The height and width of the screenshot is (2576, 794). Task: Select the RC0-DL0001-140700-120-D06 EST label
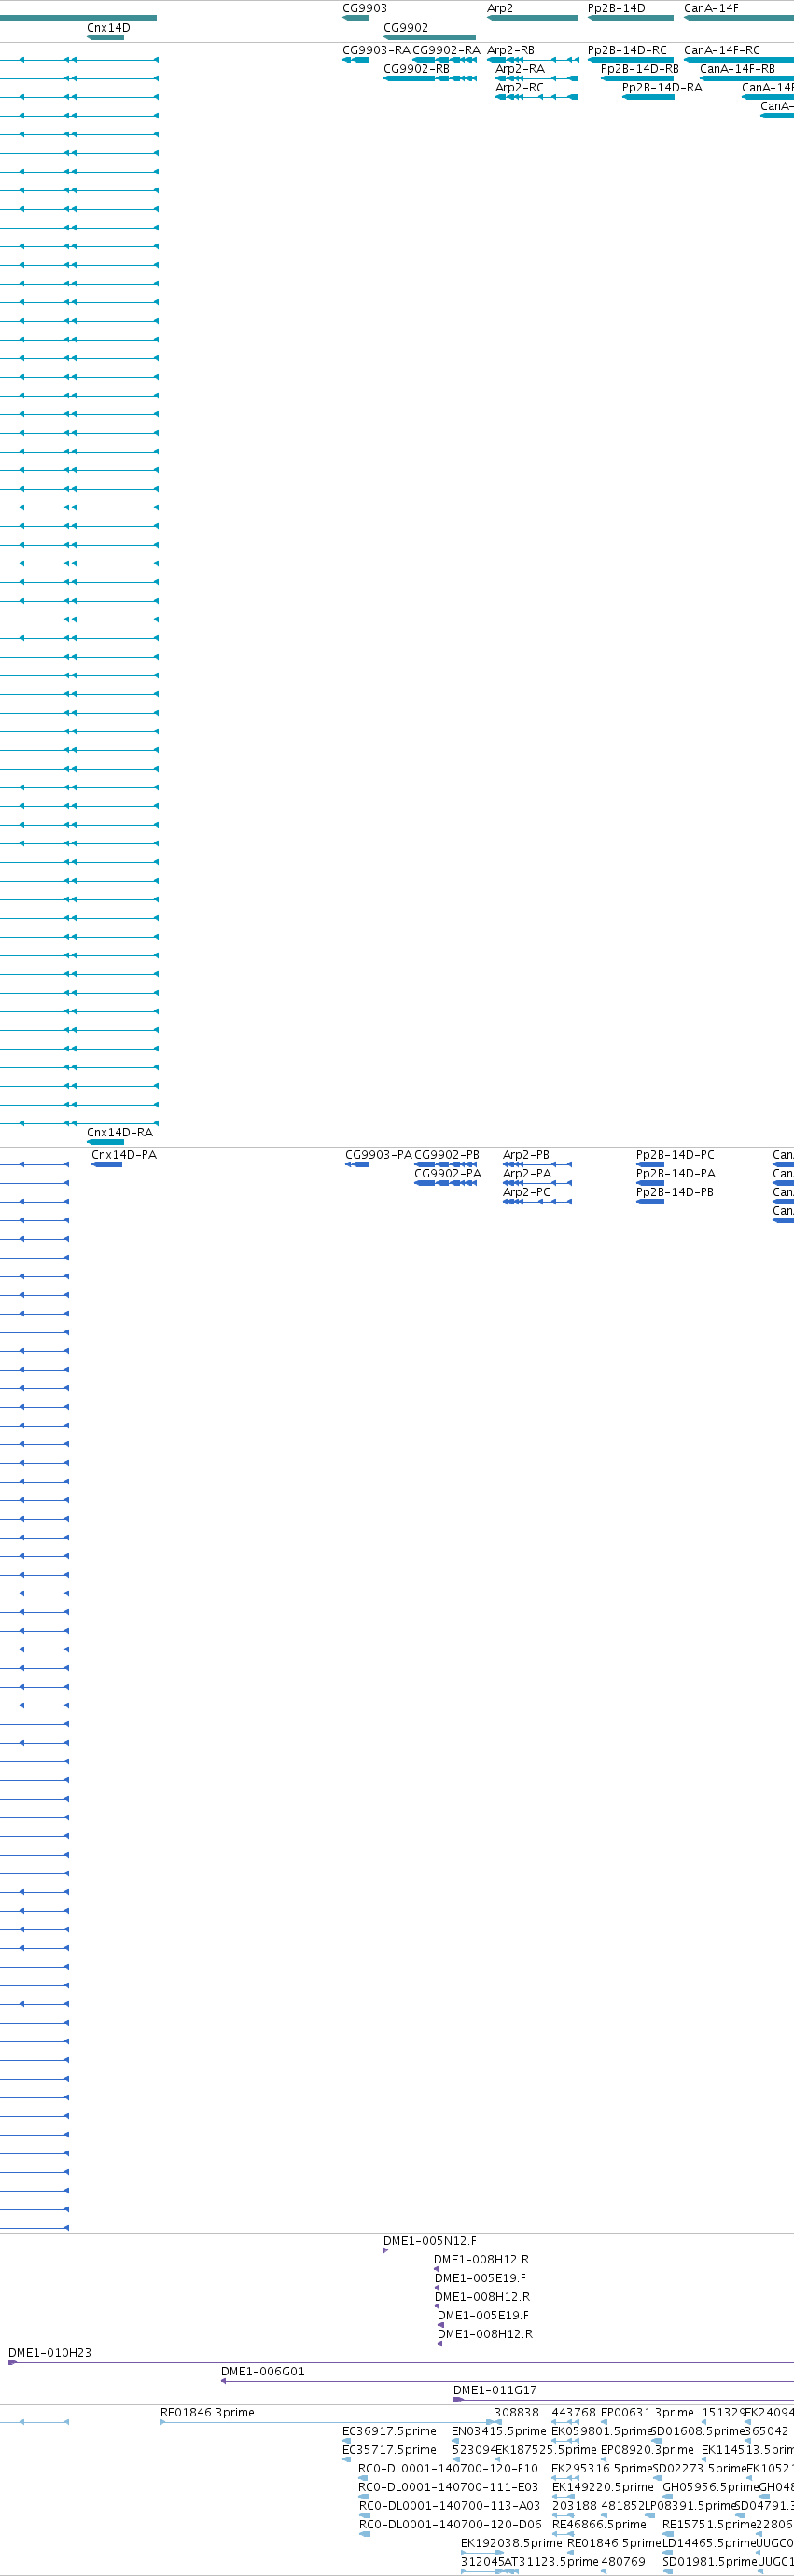[450, 2525]
